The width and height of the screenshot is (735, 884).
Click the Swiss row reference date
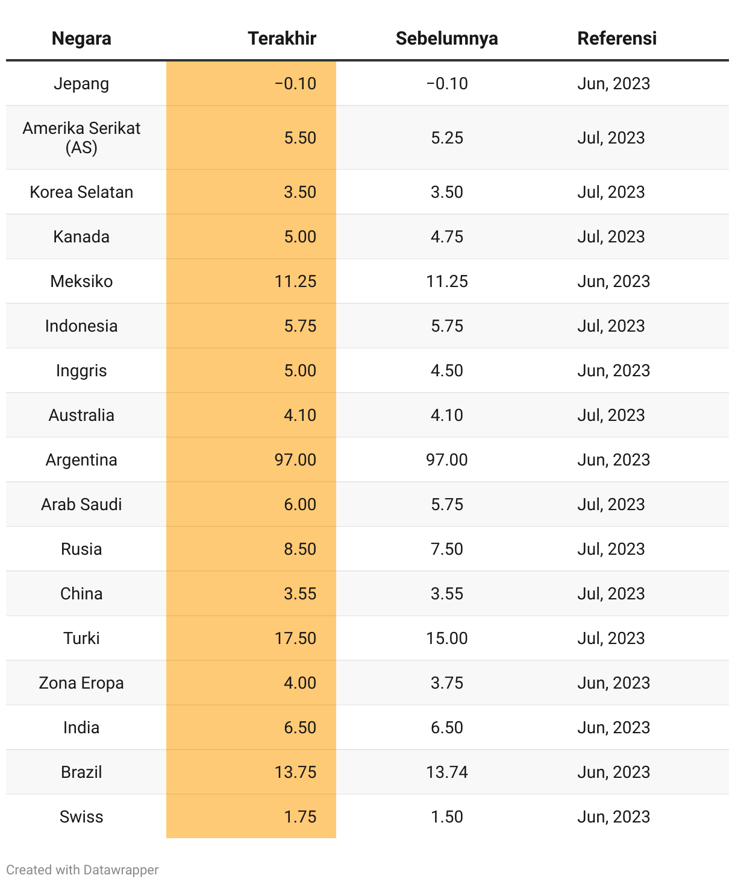(x=614, y=816)
